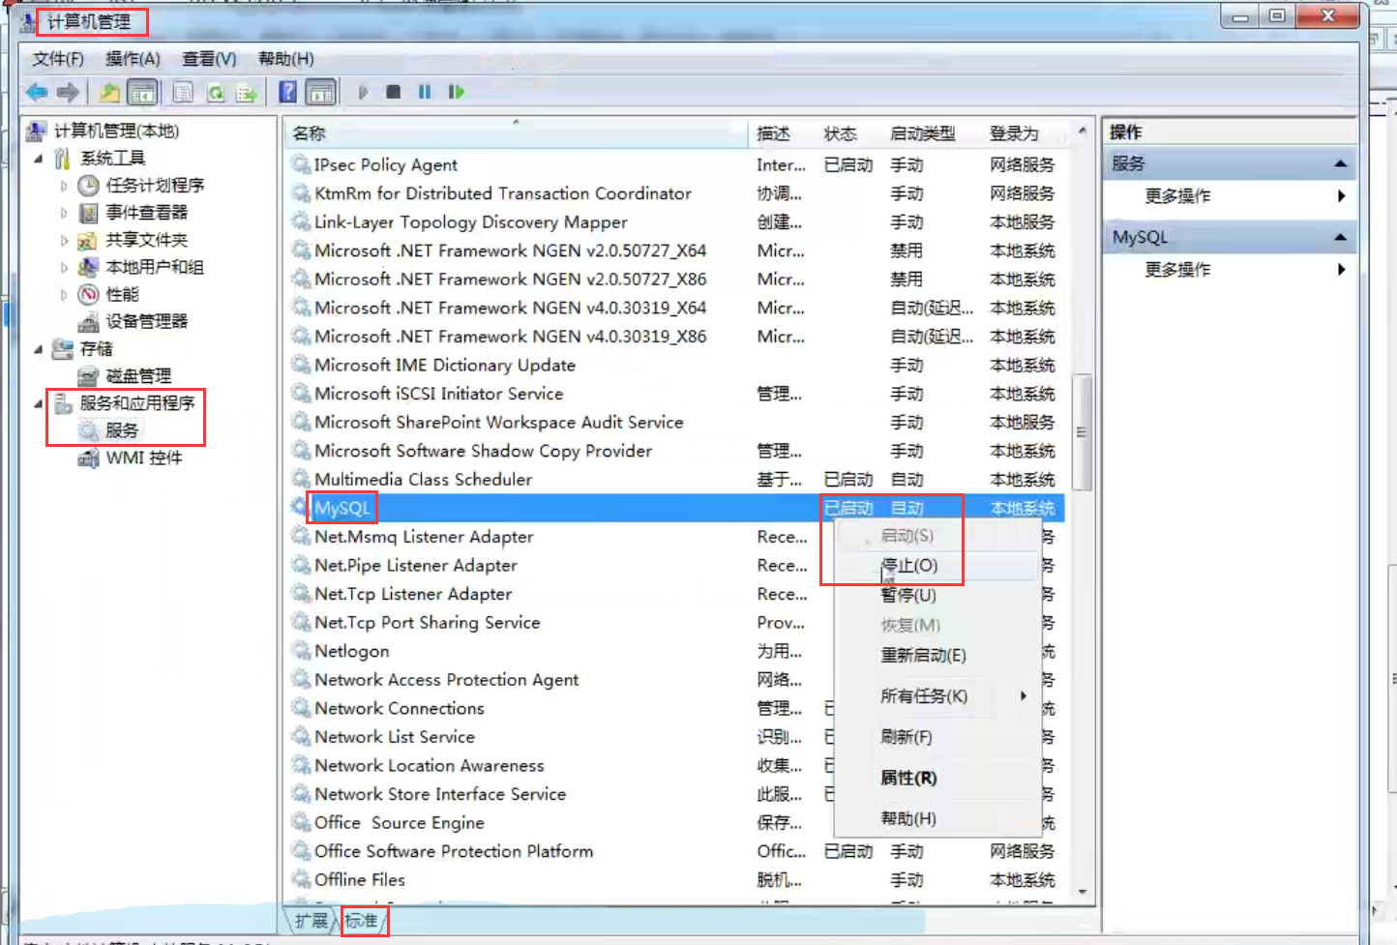Collapse the 系统工具 tree node
Viewport: 1397px width, 945px height.
(39, 158)
